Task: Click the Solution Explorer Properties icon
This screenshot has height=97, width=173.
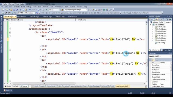Action: (151, 19)
